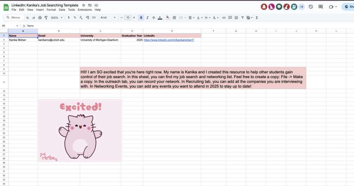The image size is (354, 186).
Task: Open text rotation dropdown
Action: coord(216,18)
